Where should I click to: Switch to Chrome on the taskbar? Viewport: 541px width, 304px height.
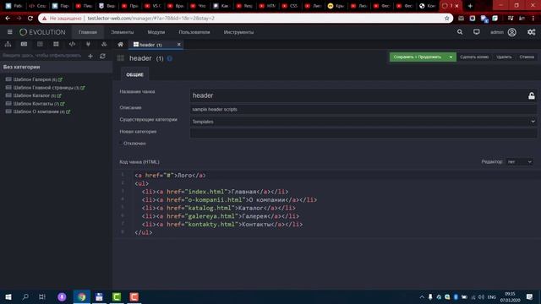click(82, 296)
